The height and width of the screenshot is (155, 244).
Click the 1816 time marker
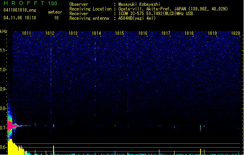(x=143, y=33)
